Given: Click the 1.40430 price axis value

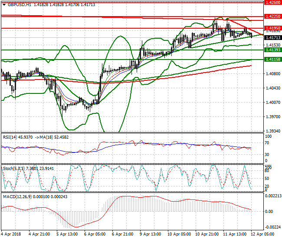Looking at the screenshot, I should pos(273,88).
